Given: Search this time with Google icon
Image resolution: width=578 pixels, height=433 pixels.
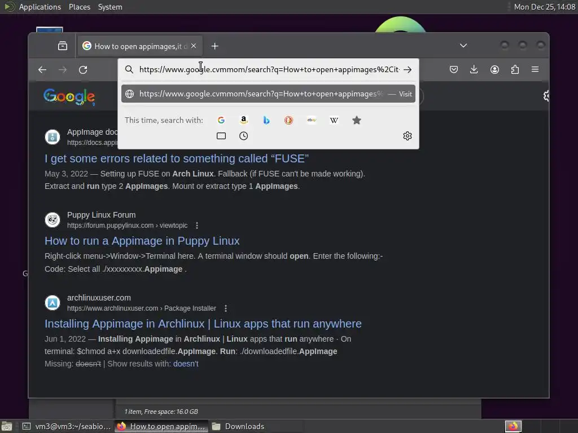Looking at the screenshot, I should (221, 120).
